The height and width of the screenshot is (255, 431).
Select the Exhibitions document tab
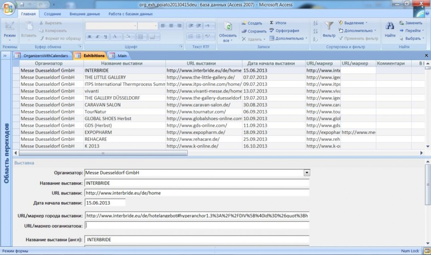point(90,56)
